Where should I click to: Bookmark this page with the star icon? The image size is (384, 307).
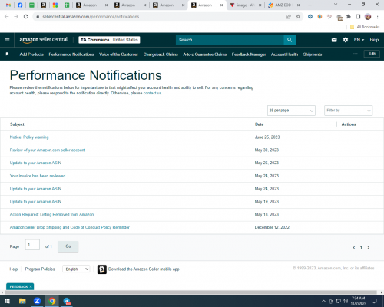[298, 17]
